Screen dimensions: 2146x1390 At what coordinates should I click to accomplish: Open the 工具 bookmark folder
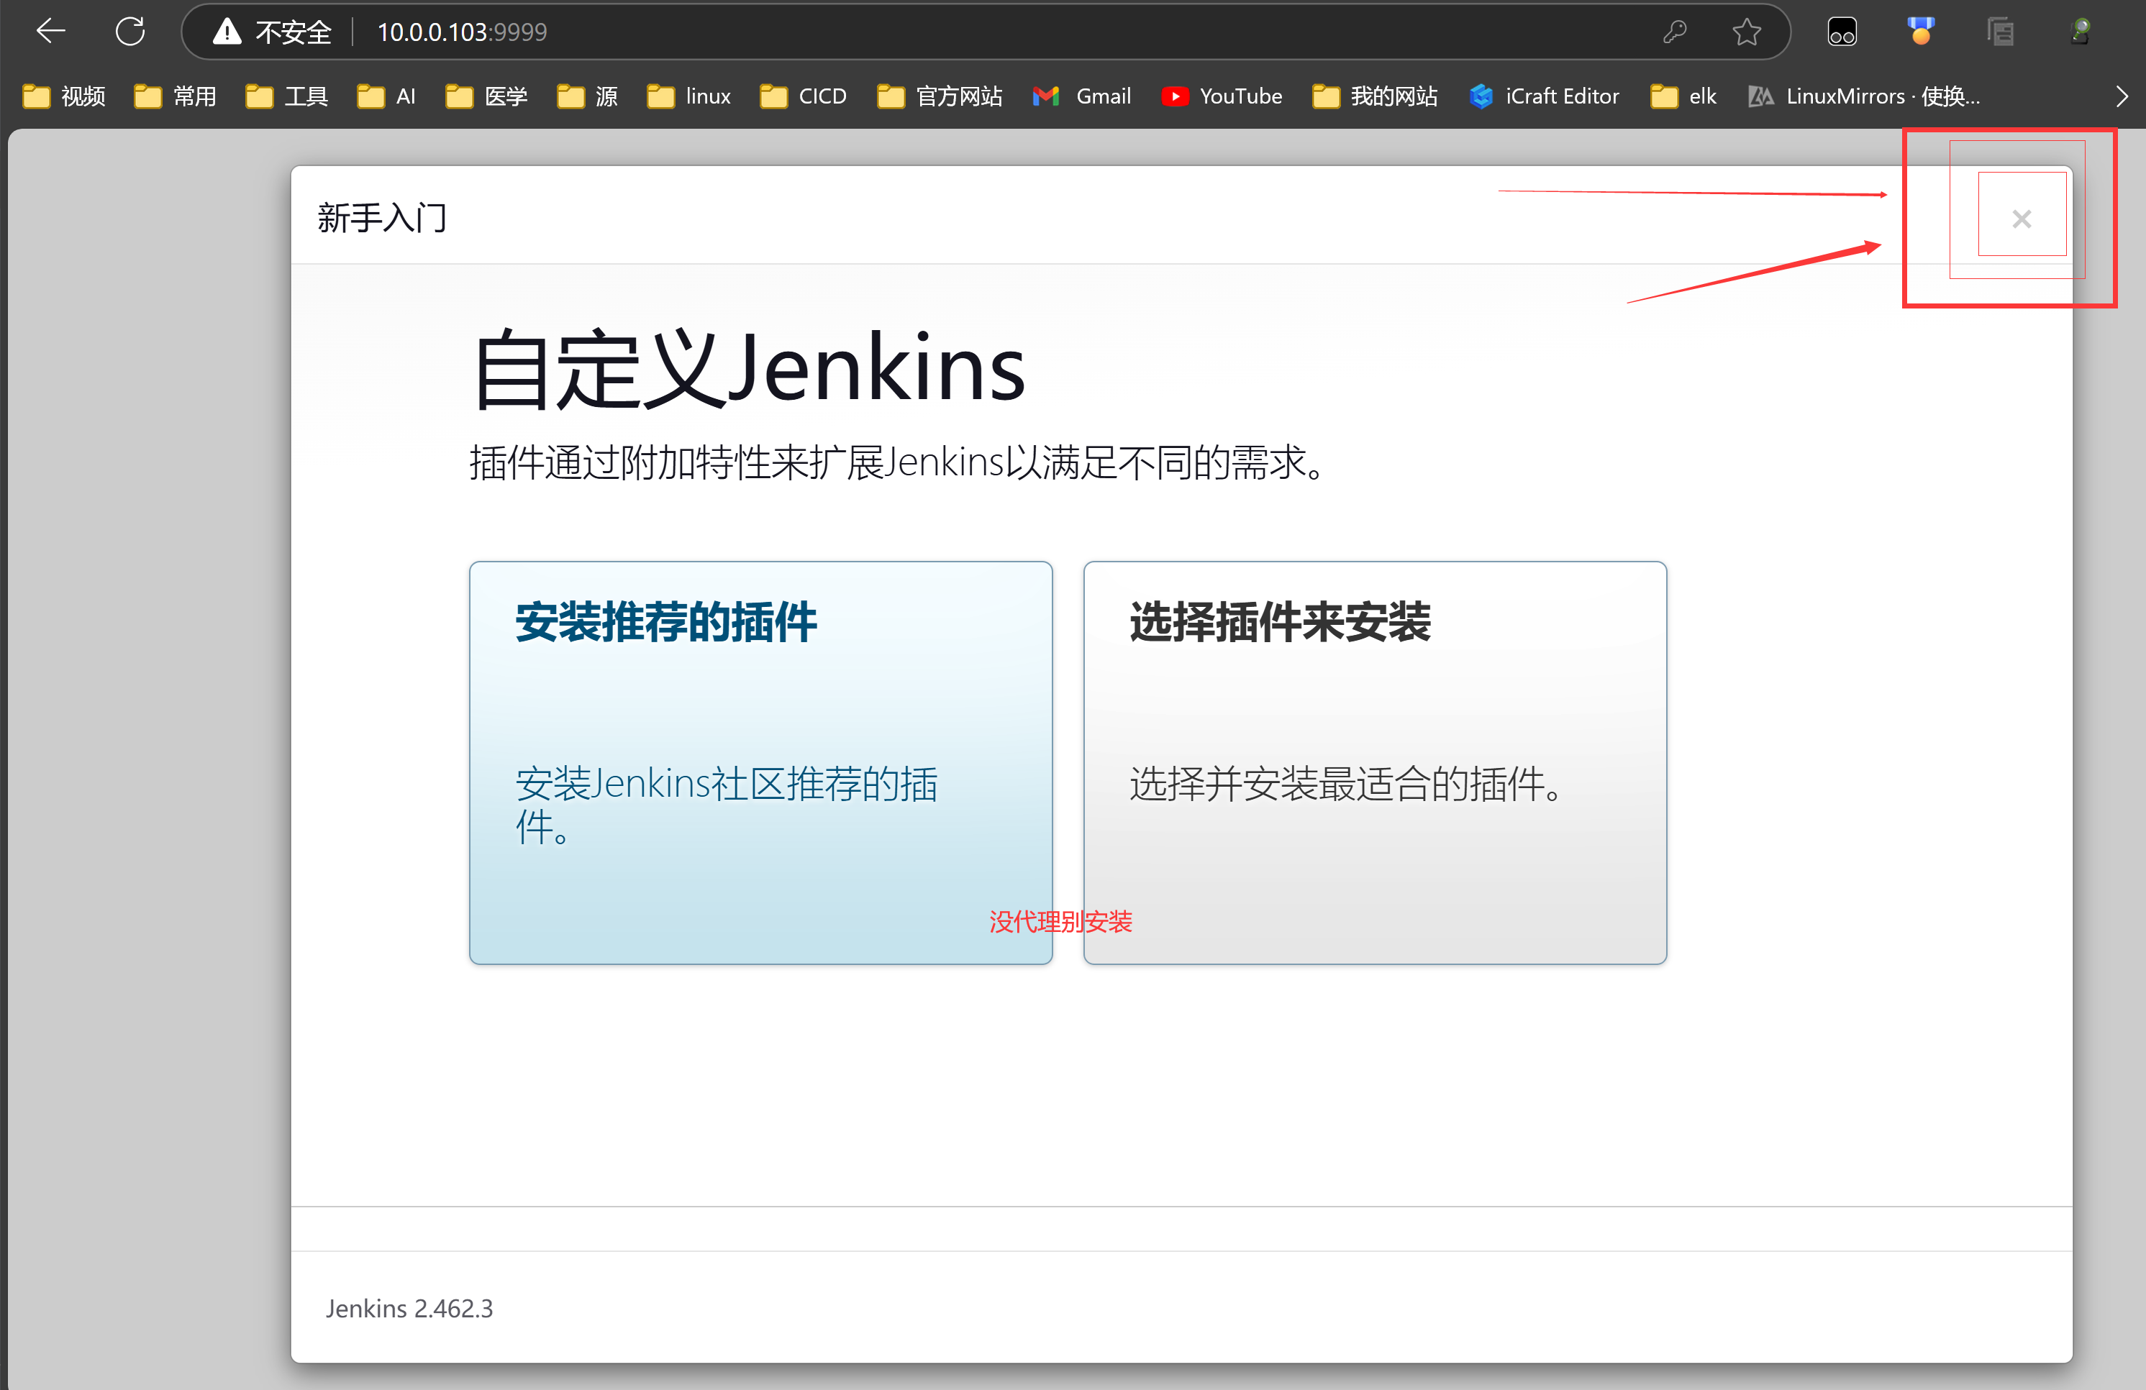(x=287, y=96)
